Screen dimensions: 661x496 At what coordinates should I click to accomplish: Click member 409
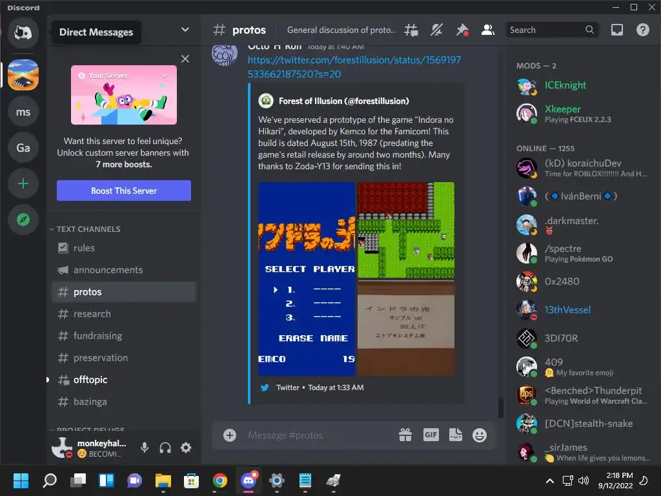[583, 367]
